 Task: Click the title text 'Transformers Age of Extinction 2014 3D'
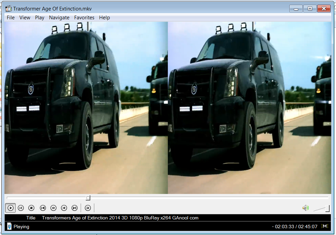85,218
